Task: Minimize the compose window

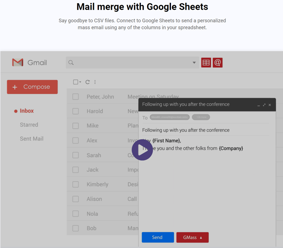Action: 259,105
